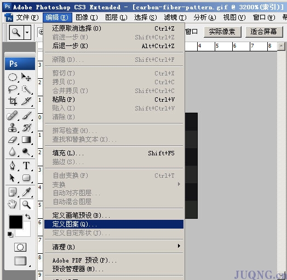Select the History Brush tool
This screenshot has width=287, height=280.
(27, 127)
